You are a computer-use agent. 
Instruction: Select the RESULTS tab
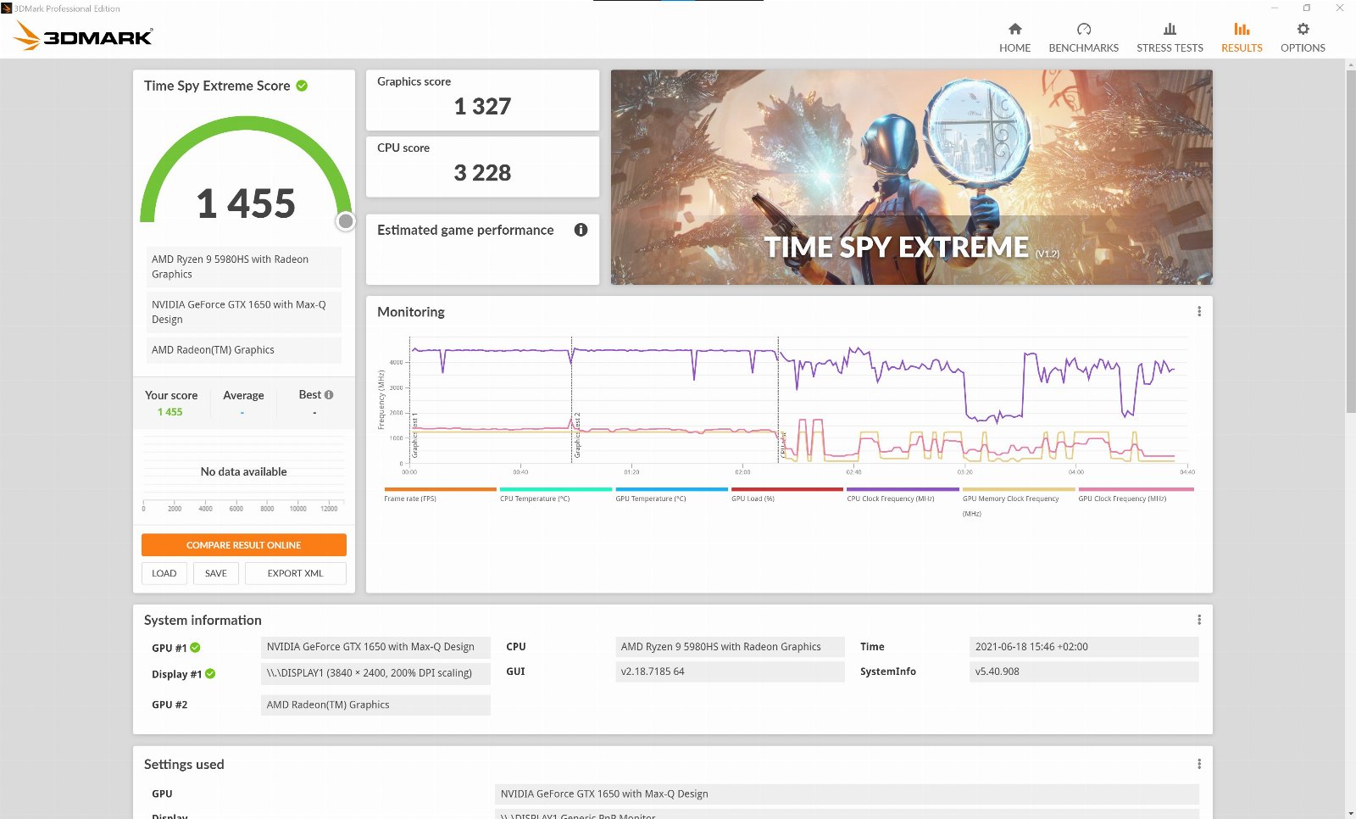click(x=1242, y=37)
